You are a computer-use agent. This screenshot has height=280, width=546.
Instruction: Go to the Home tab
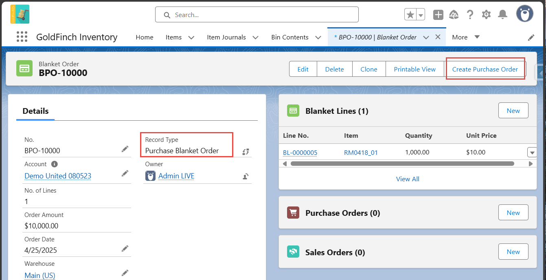point(145,37)
